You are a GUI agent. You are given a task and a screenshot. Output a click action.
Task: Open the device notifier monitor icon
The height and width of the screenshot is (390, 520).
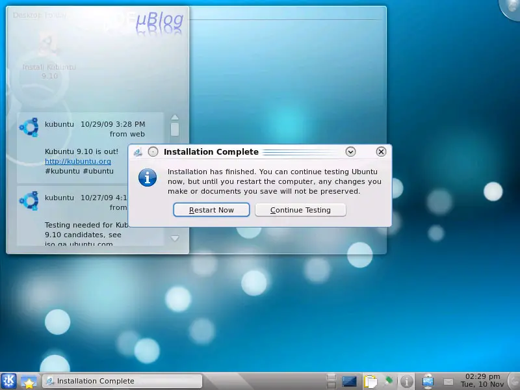(428, 382)
